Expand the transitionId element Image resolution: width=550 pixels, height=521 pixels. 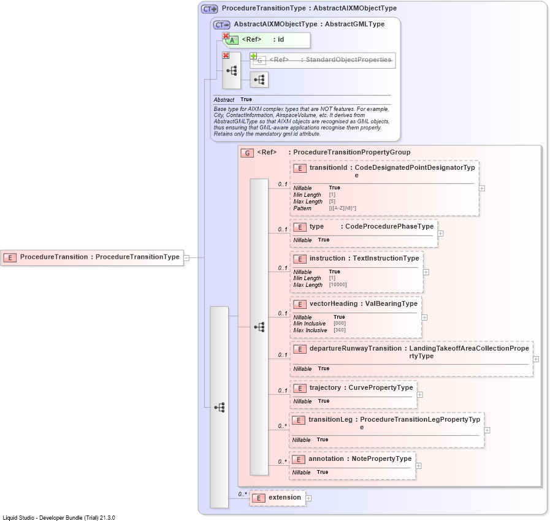pos(482,189)
